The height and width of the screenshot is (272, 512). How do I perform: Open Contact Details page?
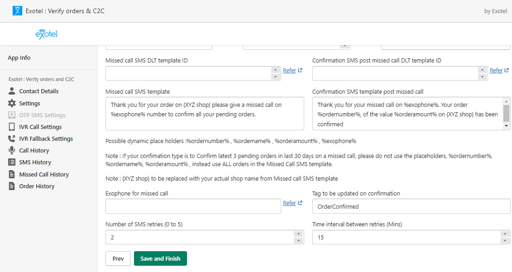[x=38, y=91]
